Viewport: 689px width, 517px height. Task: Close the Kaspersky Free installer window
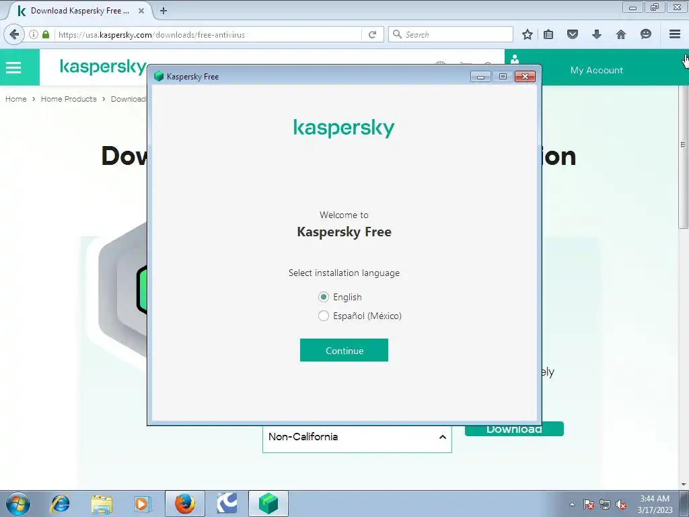point(525,77)
